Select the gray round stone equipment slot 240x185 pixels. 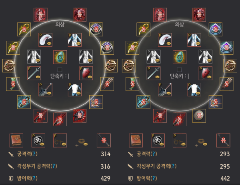pyautogui.click(x=199, y=115)
